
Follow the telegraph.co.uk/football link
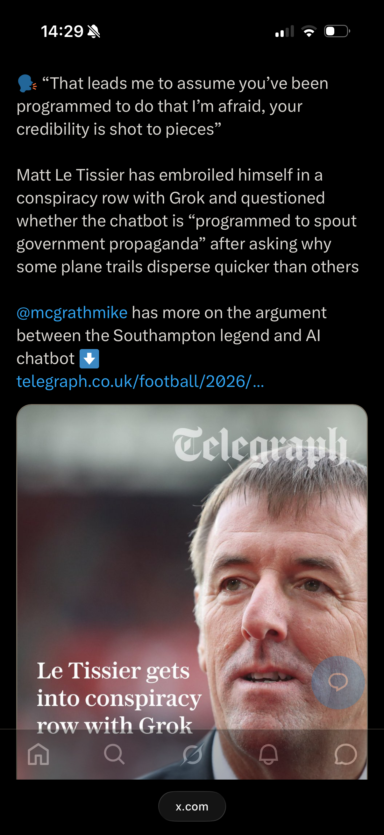tap(140, 381)
